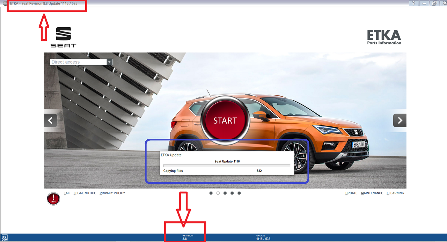This screenshot has height=242, width=447.
Task: Go to the previous slide arrow
Action: [50, 120]
